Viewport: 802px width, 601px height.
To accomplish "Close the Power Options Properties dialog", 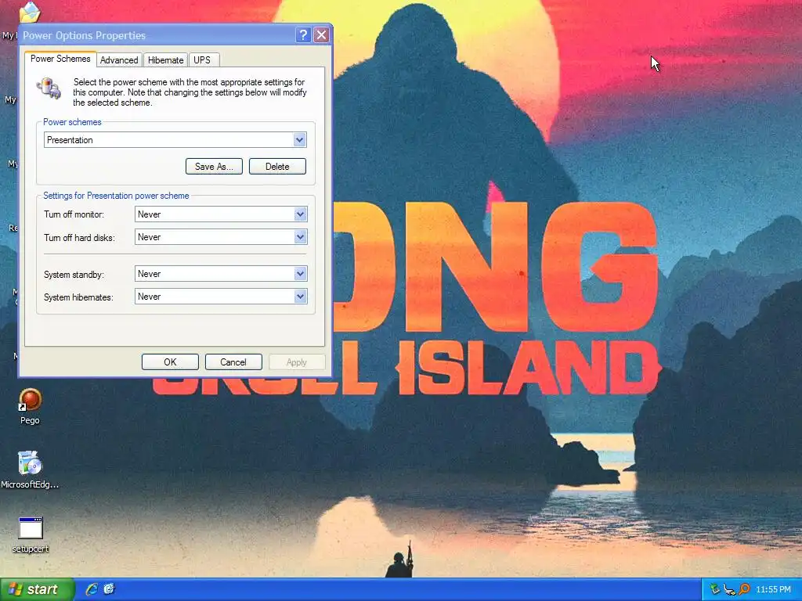I will tap(321, 34).
